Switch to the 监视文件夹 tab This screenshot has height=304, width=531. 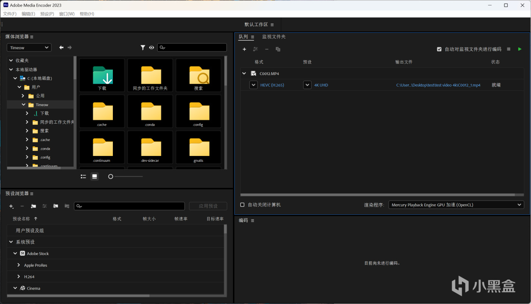click(x=274, y=37)
